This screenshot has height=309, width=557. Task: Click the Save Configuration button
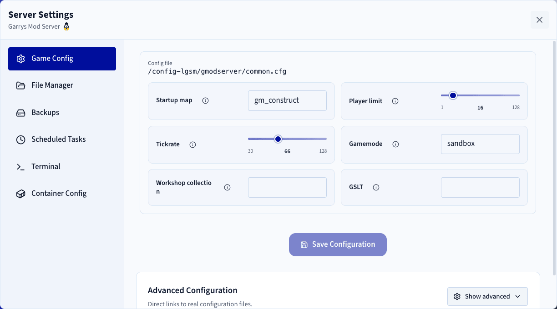click(338, 244)
